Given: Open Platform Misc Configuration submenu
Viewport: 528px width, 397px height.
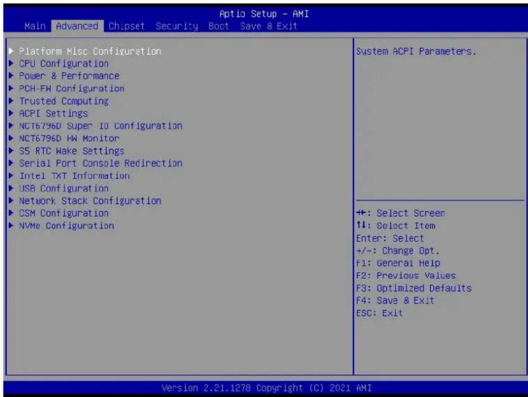Looking at the screenshot, I should pyautogui.click(x=90, y=51).
